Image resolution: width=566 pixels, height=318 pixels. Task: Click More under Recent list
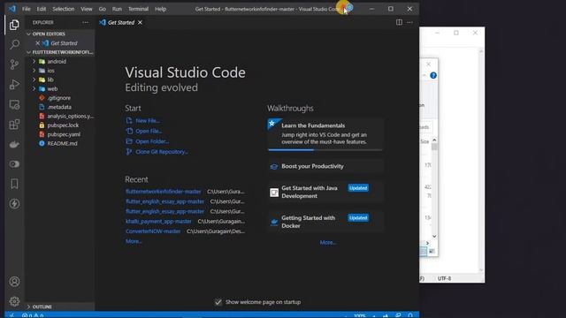click(x=134, y=241)
